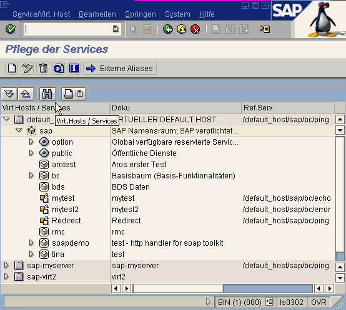Click the rmc service node icon
The width and height of the screenshot is (346, 310).
click(44, 232)
